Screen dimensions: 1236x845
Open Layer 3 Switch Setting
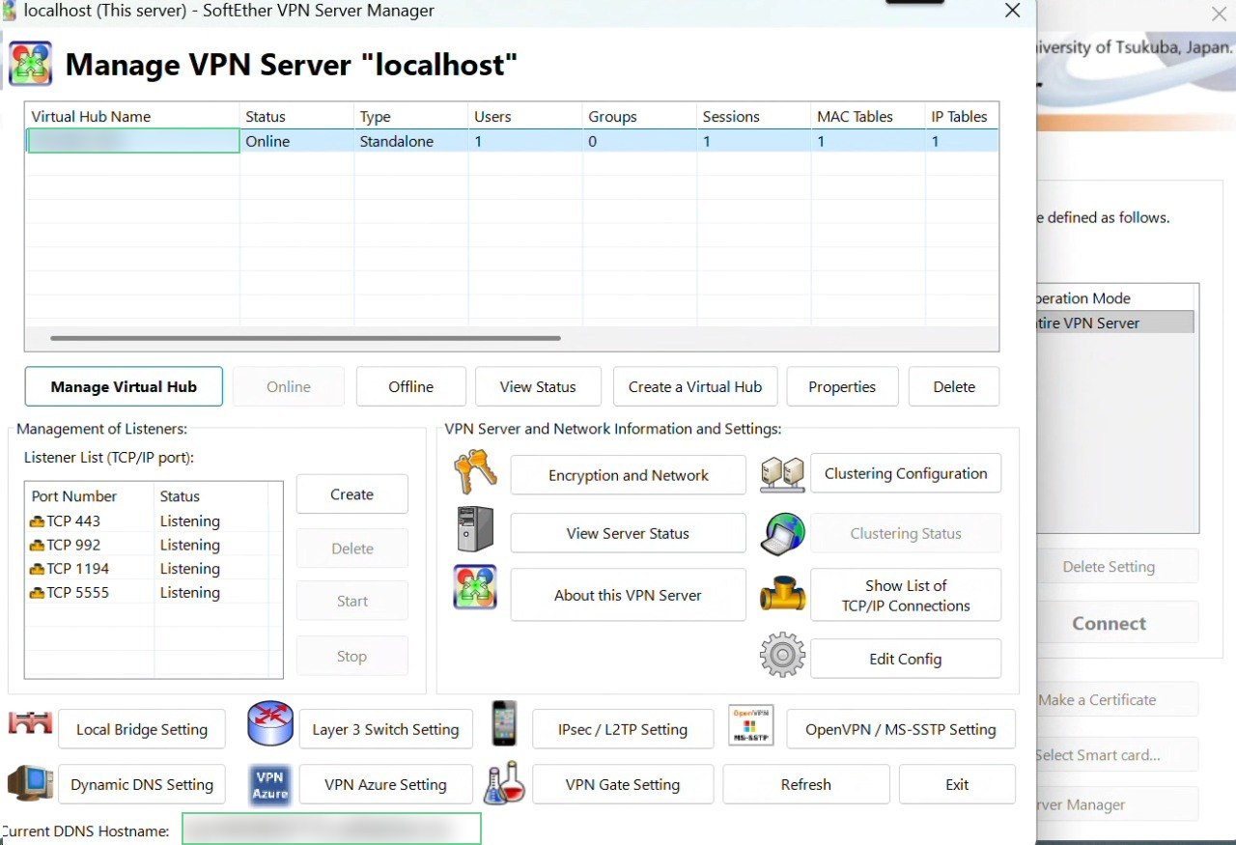(386, 729)
